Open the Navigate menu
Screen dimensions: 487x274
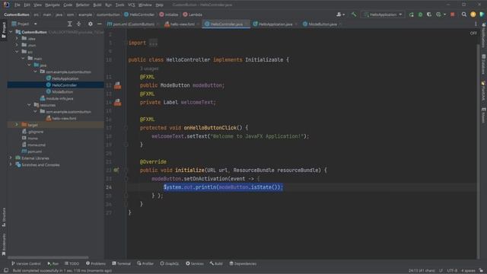tap(53, 5)
